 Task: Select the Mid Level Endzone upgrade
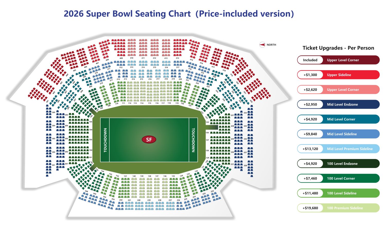coord(338,105)
